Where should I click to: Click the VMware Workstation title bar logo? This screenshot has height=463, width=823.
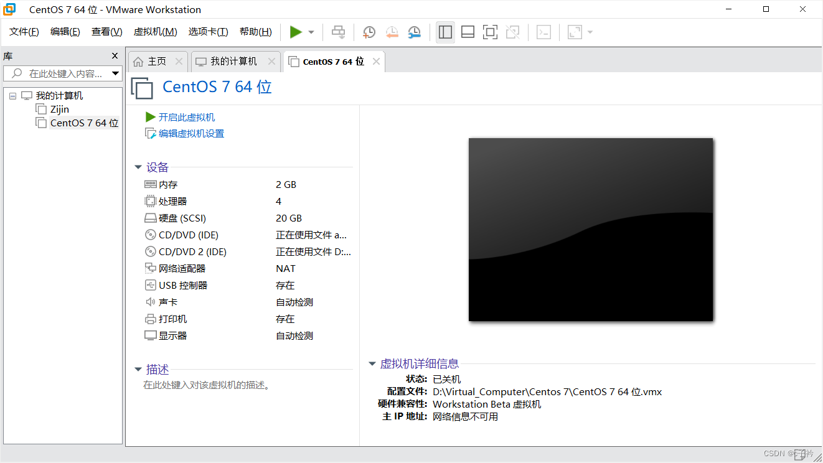10,9
